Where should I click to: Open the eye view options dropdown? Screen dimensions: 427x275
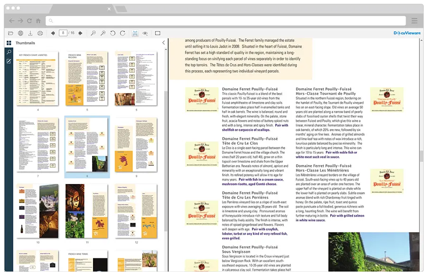pyautogui.click(x=145, y=33)
